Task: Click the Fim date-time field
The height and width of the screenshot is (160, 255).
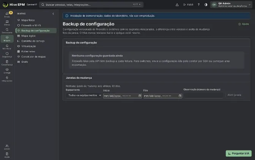Action: pos(162,96)
